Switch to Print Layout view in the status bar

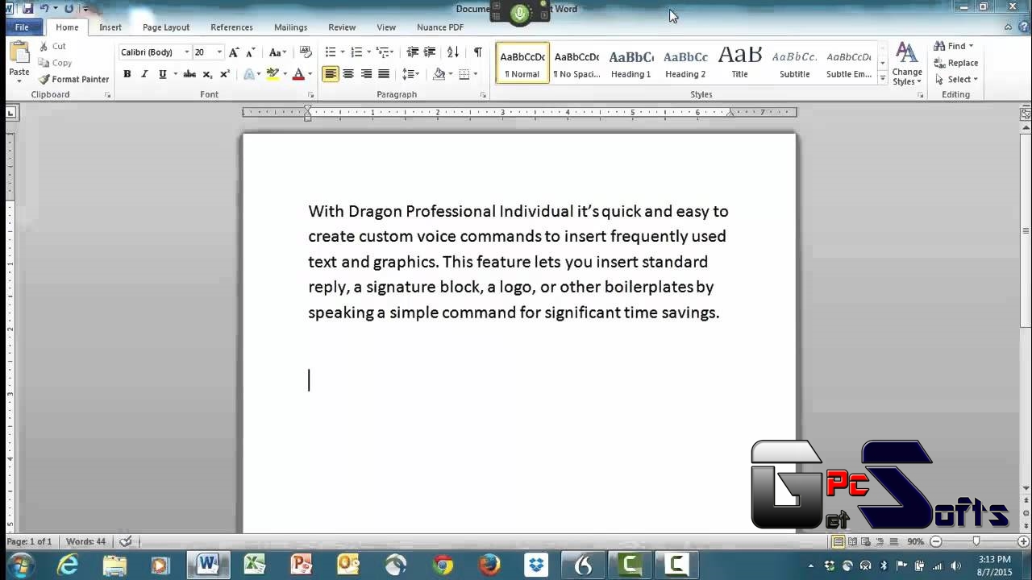(x=838, y=542)
